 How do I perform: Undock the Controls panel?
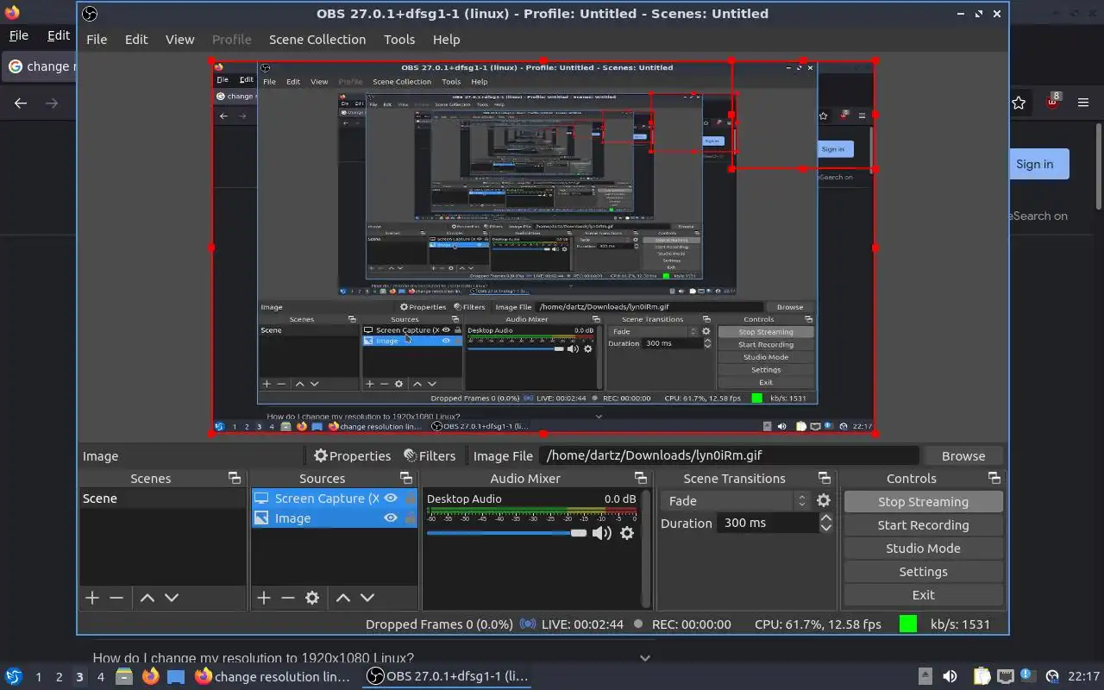[994, 478]
